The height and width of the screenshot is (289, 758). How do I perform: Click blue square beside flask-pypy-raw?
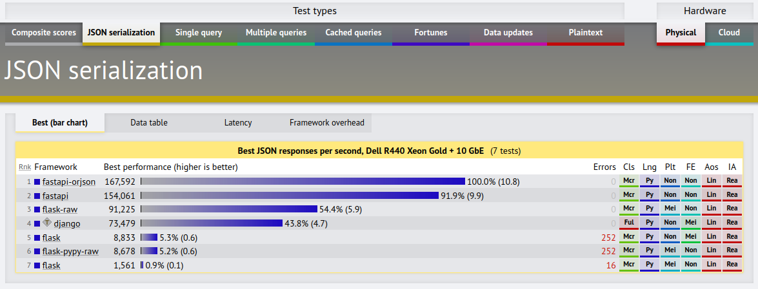37,252
